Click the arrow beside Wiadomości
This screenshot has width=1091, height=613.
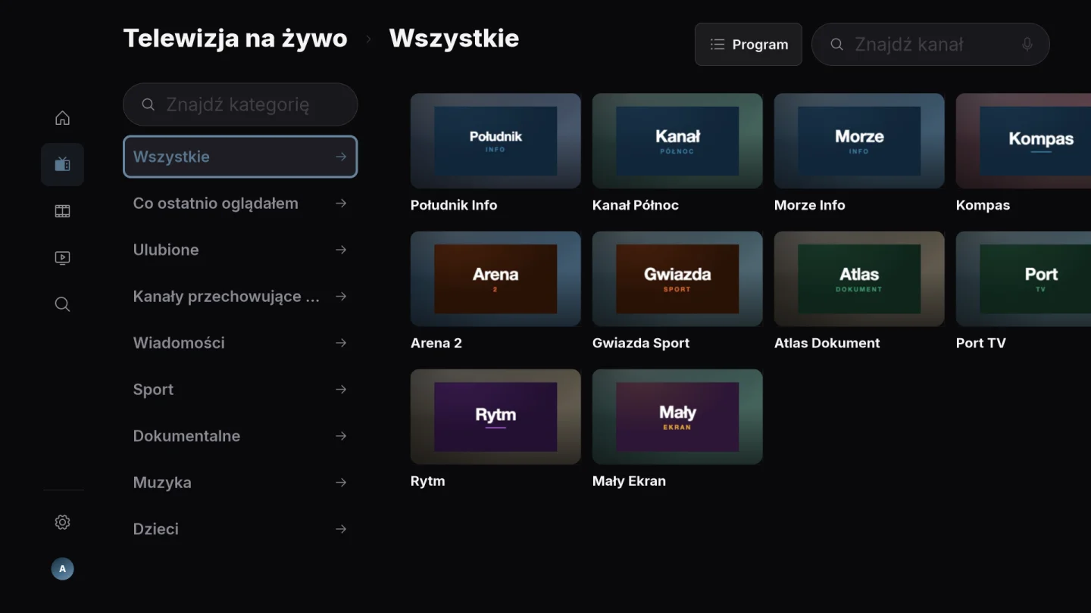click(x=341, y=343)
